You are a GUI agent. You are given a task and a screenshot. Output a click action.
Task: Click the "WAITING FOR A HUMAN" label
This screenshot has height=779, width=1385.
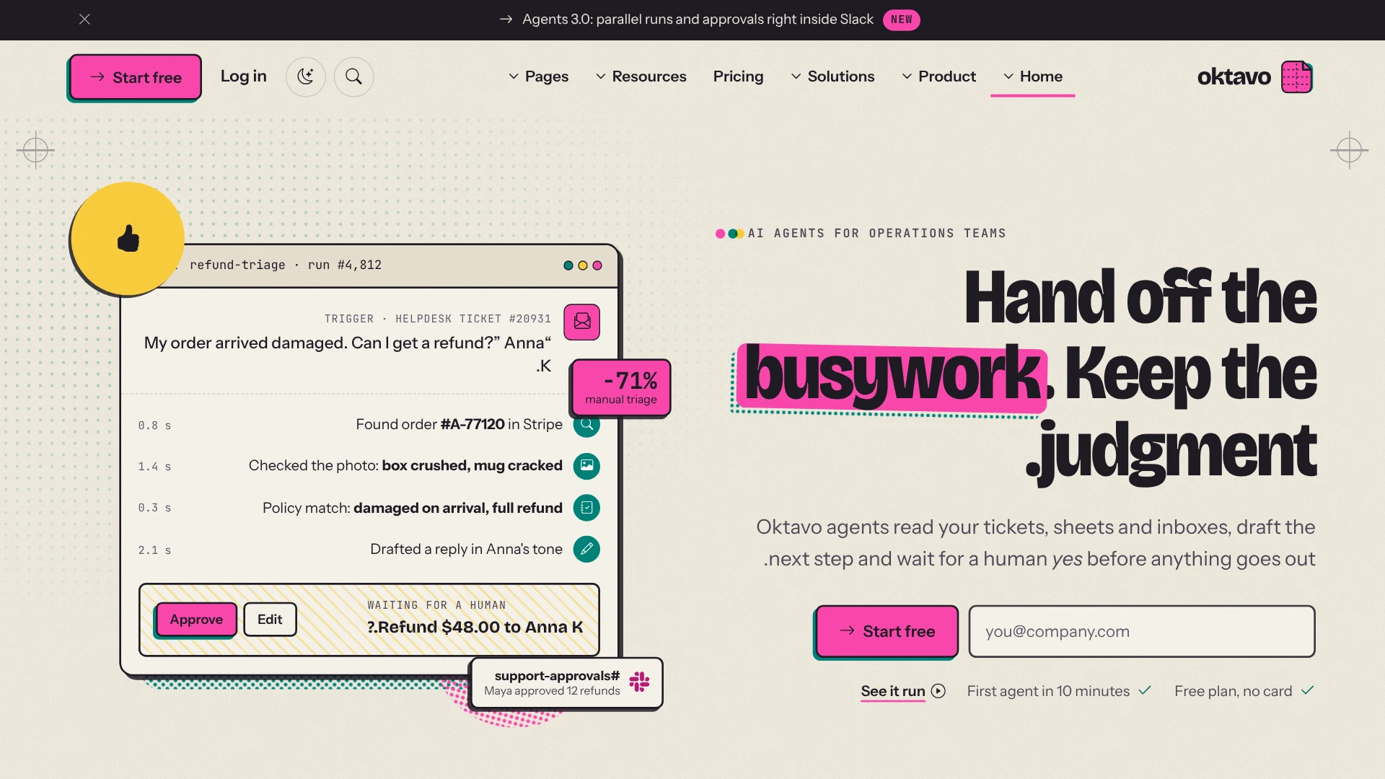coord(436,605)
